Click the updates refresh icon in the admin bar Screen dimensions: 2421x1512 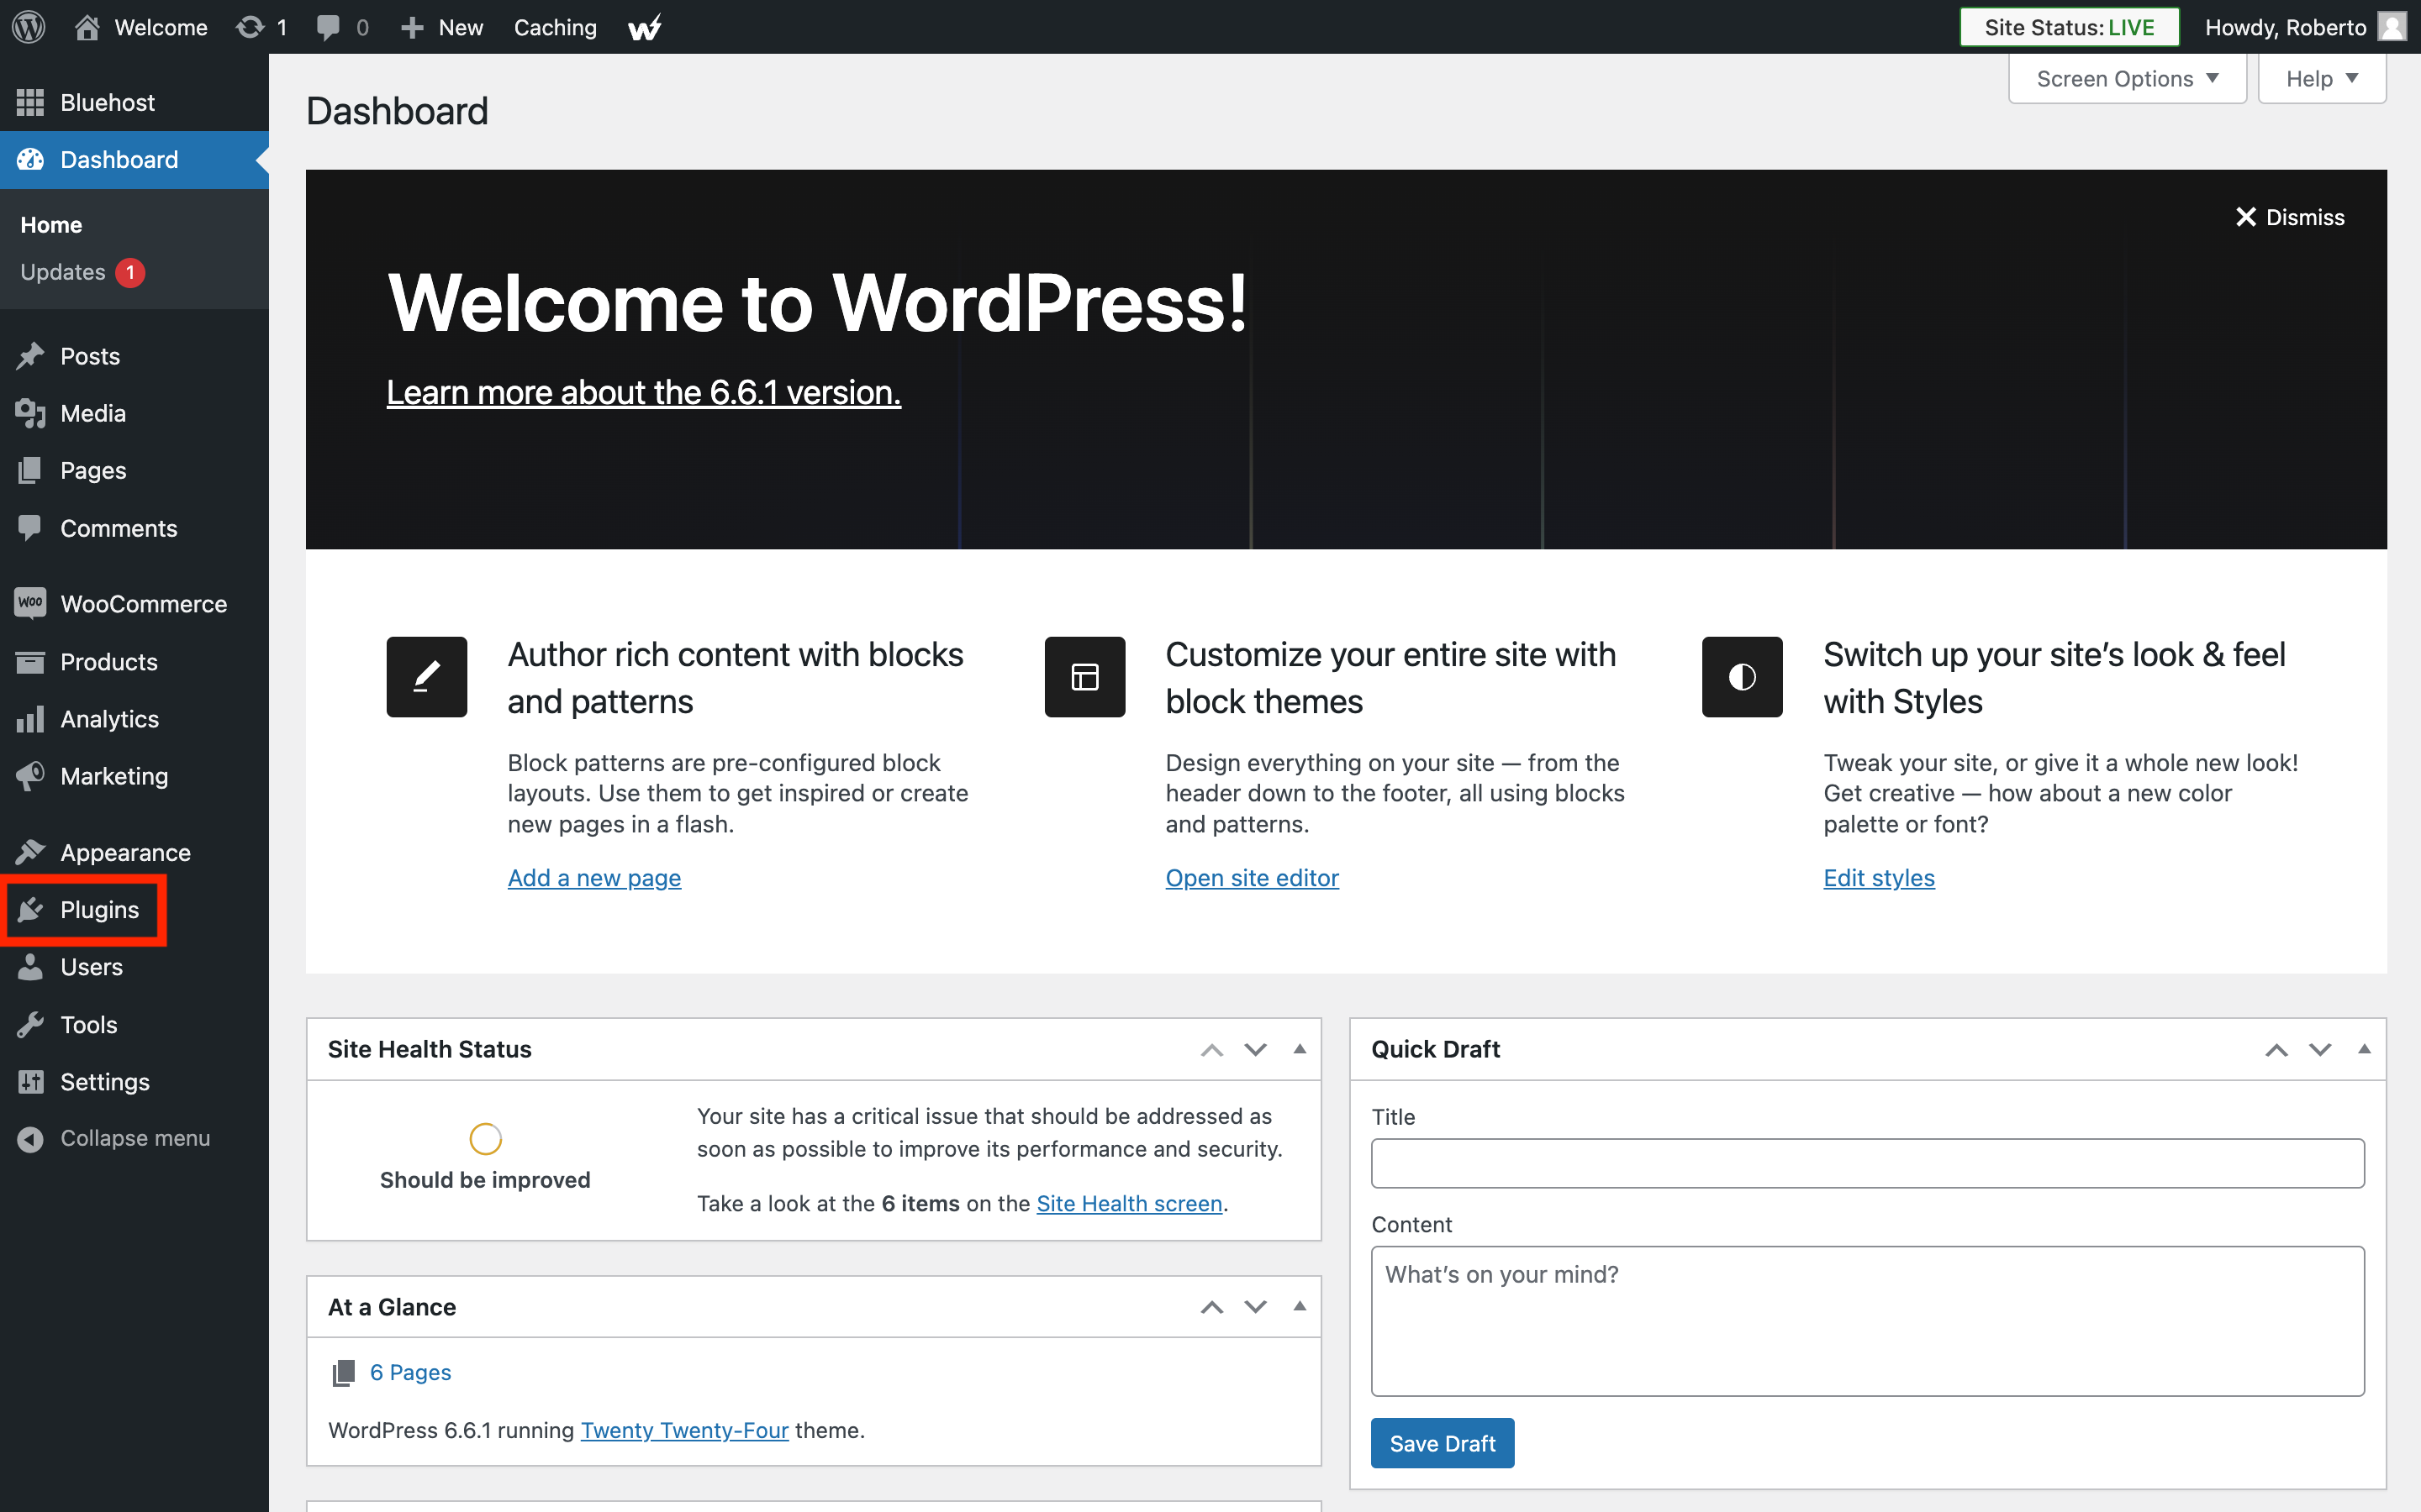click(x=249, y=27)
